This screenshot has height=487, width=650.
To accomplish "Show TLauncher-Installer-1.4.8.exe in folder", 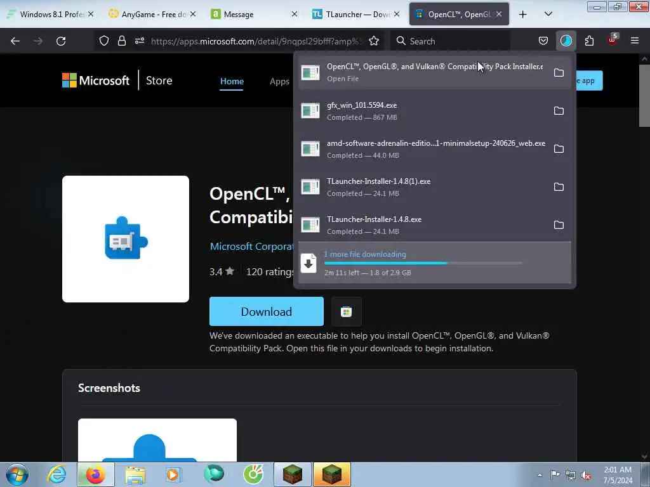I will (559, 225).
